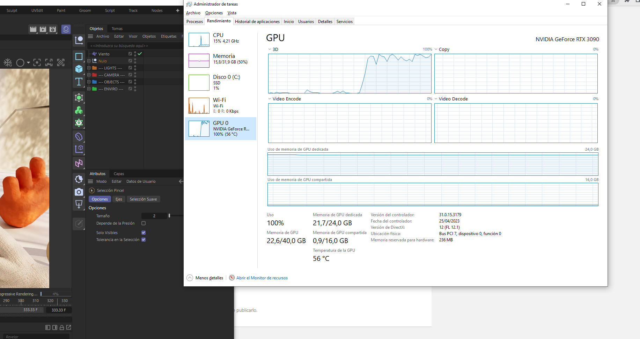This screenshot has height=339, width=640.
Task: Open the Video Decode graph dropdown
Action: click(436, 99)
